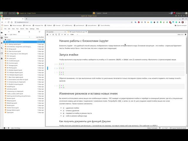Image resolution: width=188 pixels, height=141 pixels.
Task: Select the calculate_pi notebook file
Action: tap(24, 89)
